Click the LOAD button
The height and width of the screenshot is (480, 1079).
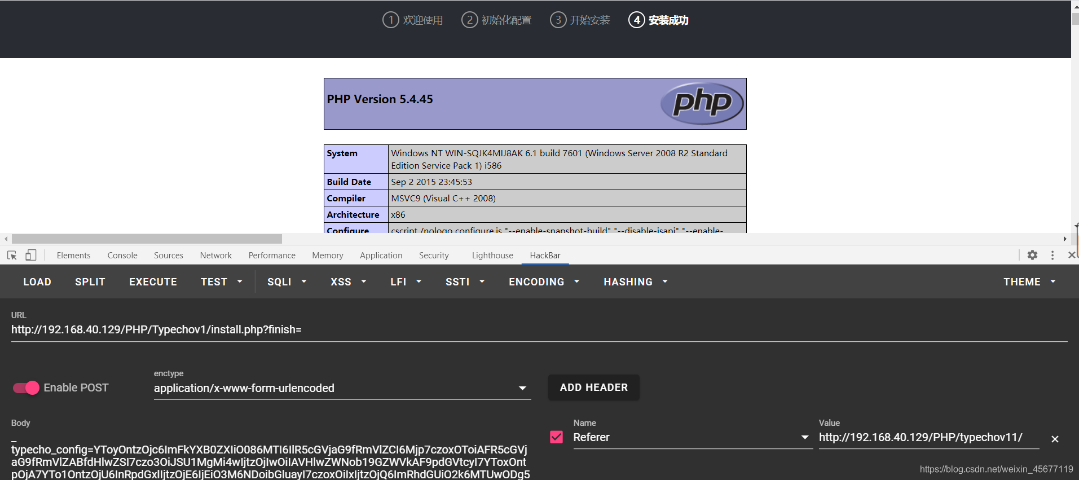tap(37, 281)
